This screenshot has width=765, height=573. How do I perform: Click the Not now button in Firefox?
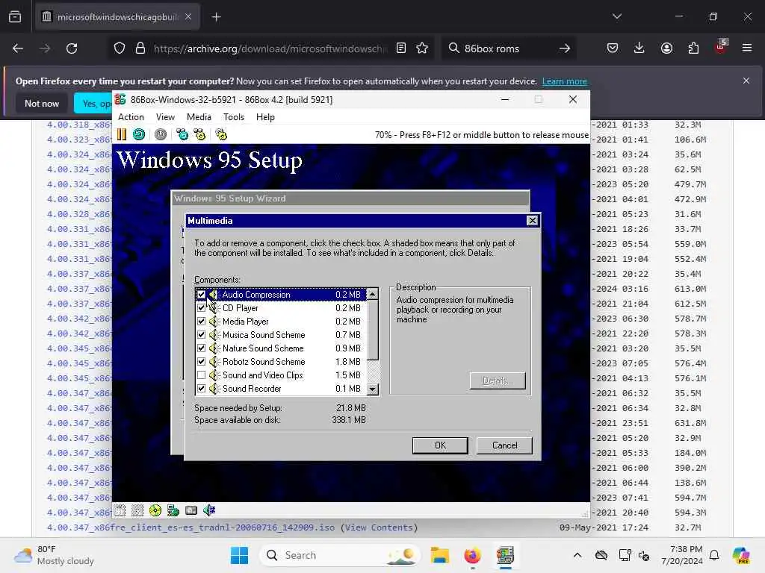point(42,103)
